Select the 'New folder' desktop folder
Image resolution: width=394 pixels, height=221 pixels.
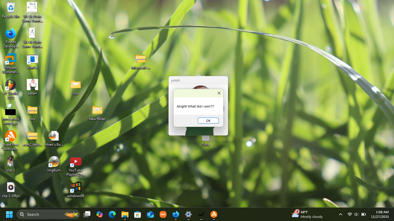(97, 113)
